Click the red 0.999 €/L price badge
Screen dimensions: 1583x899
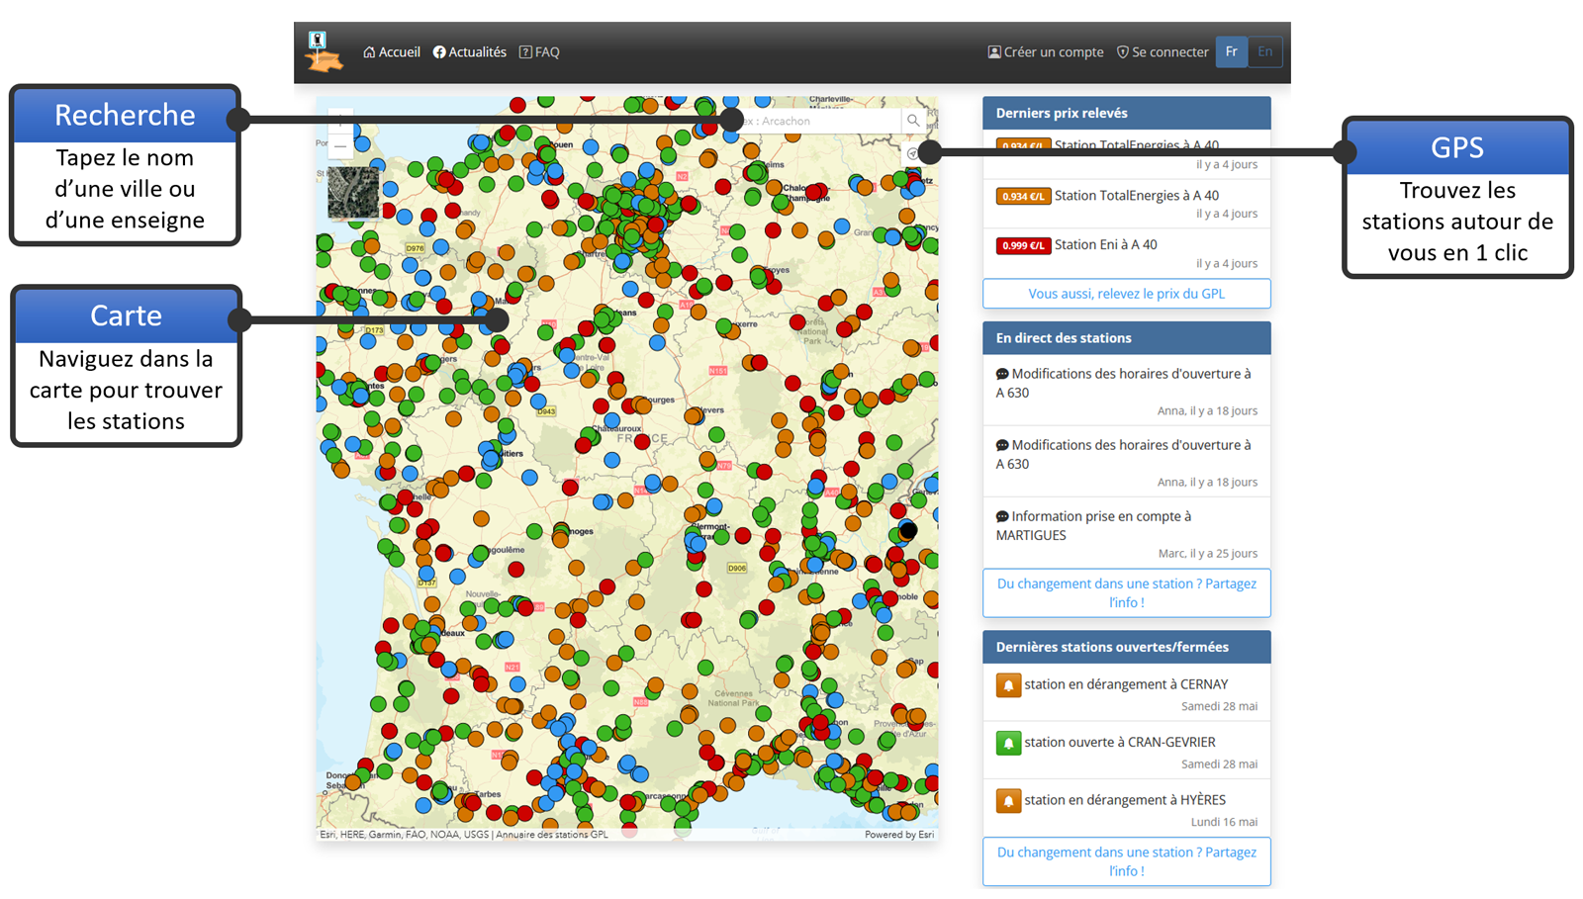pyautogui.click(x=1022, y=245)
